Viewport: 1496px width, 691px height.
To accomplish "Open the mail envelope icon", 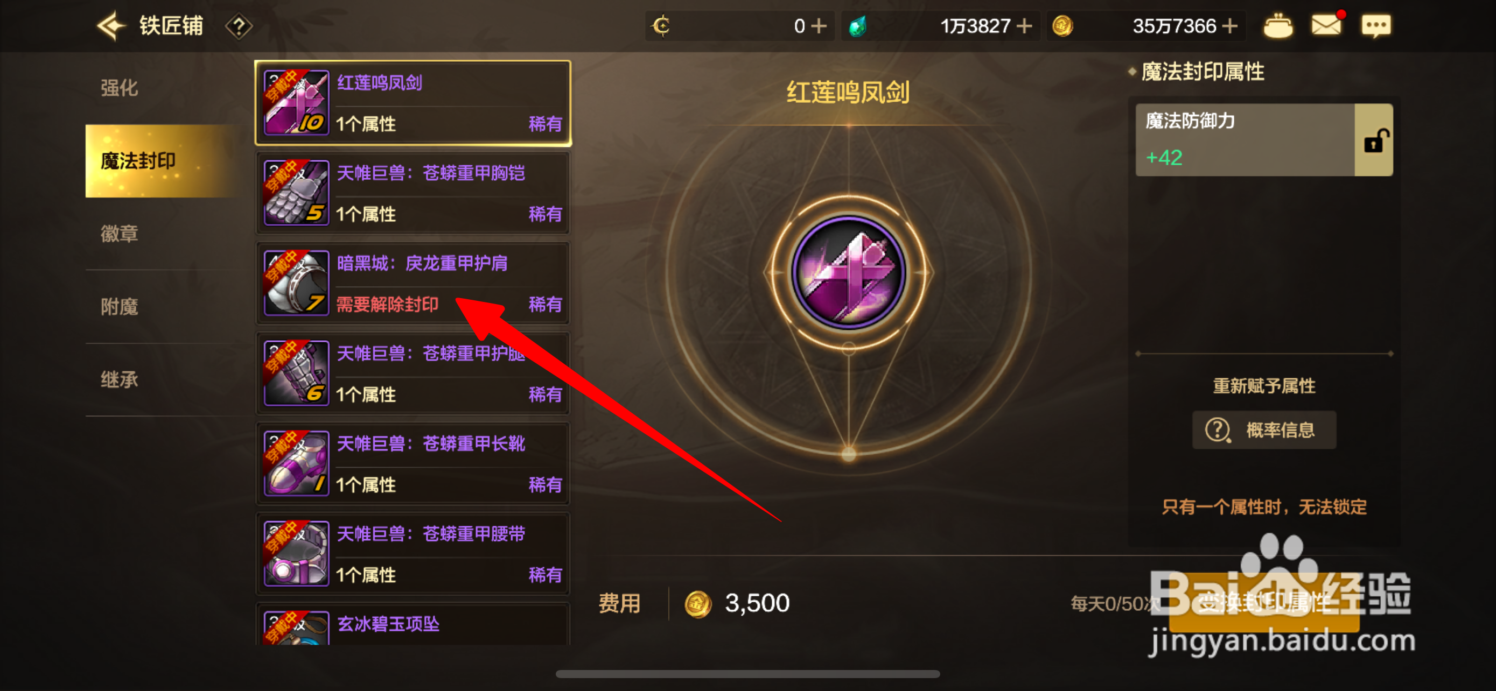I will coord(1326,25).
